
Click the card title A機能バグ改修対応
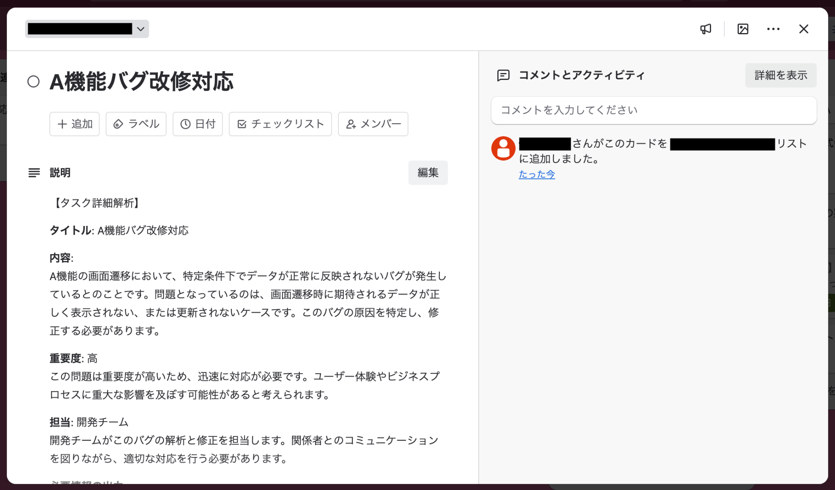point(141,82)
